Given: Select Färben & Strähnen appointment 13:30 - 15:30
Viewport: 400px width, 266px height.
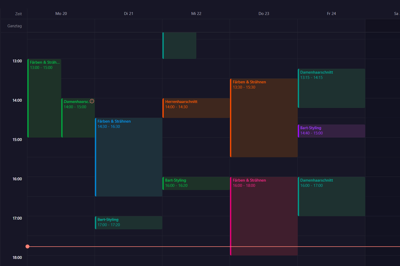Looking at the screenshot, I should 264,118.
